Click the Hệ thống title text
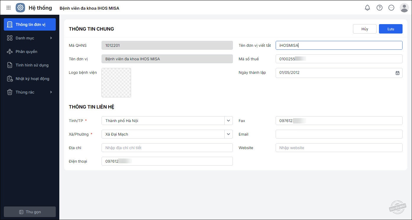Image resolution: width=412 pixels, height=220 pixels. (40, 8)
